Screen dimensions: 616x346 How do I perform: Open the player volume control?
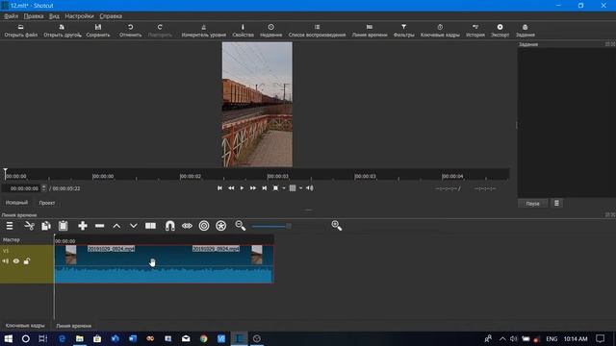[310, 188]
